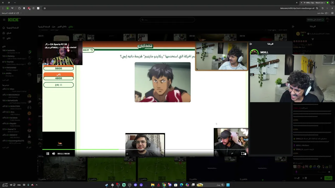Open the bobeldo channel in sidebar
335x188 pixels.
pos(16,51)
